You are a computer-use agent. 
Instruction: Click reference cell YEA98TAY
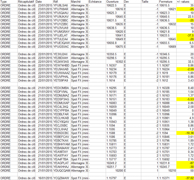click(x=62, y=152)
